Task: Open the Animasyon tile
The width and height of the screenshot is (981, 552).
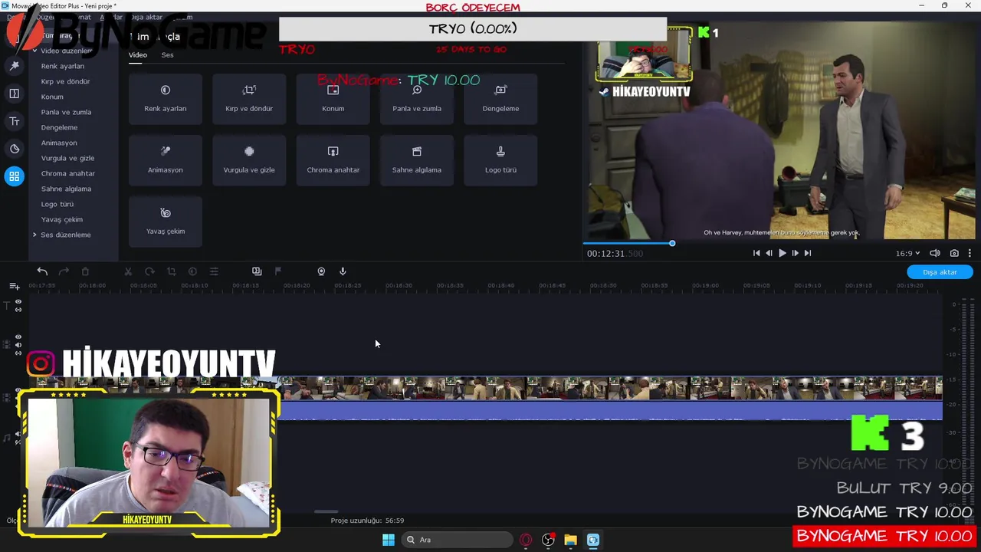Action: [x=166, y=160]
